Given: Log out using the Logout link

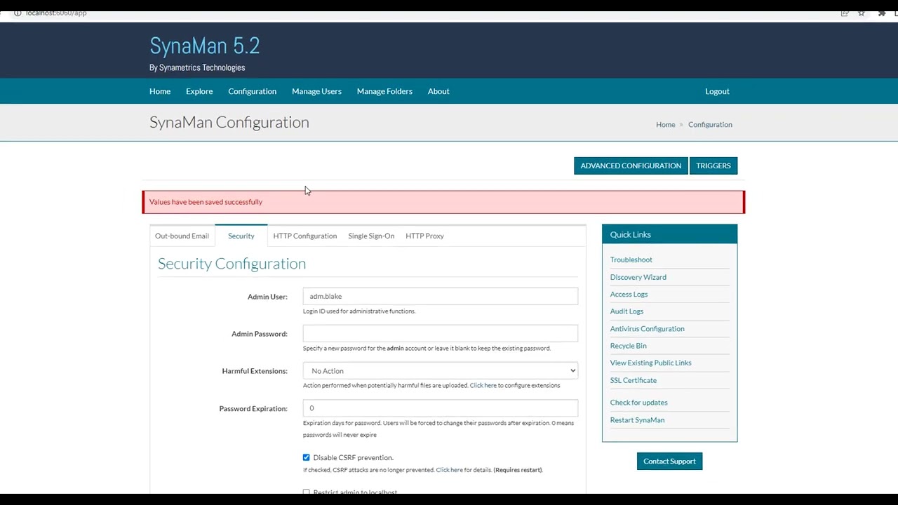Looking at the screenshot, I should tap(717, 91).
